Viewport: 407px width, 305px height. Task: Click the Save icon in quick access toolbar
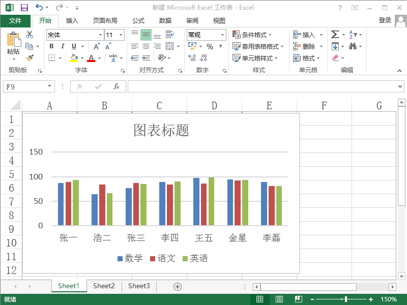tap(24, 8)
